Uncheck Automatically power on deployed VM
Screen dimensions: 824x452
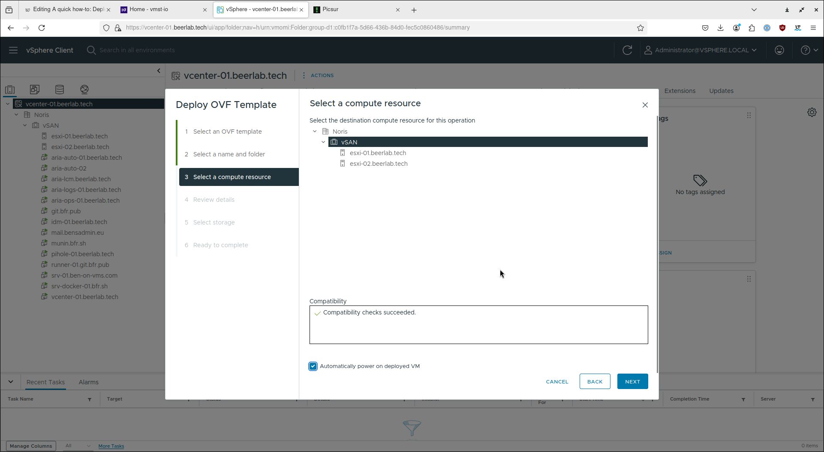[313, 366]
